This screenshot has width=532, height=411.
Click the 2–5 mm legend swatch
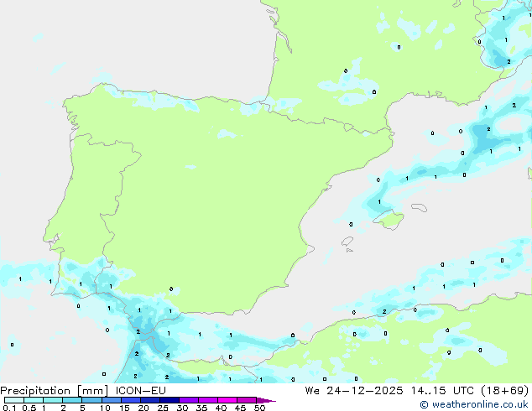[x=72, y=400]
